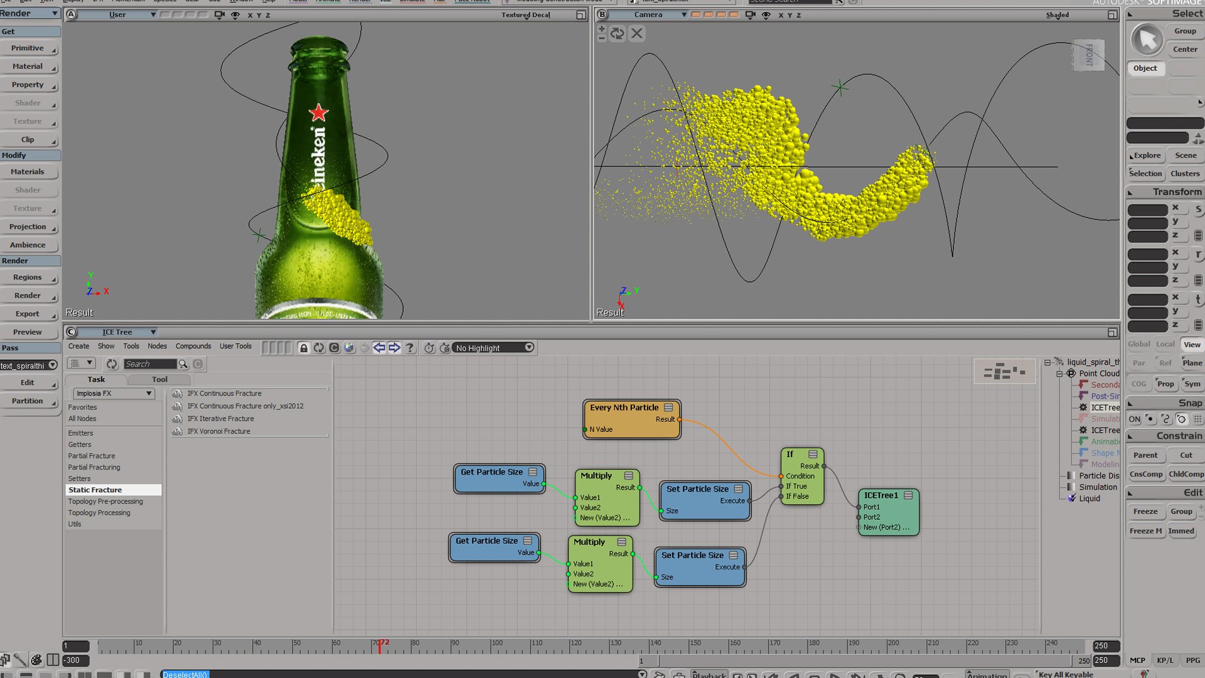This screenshot has height=678, width=1205.
Task: Click the stopwatch performance timer icon
Action: [x=429, y=348]
